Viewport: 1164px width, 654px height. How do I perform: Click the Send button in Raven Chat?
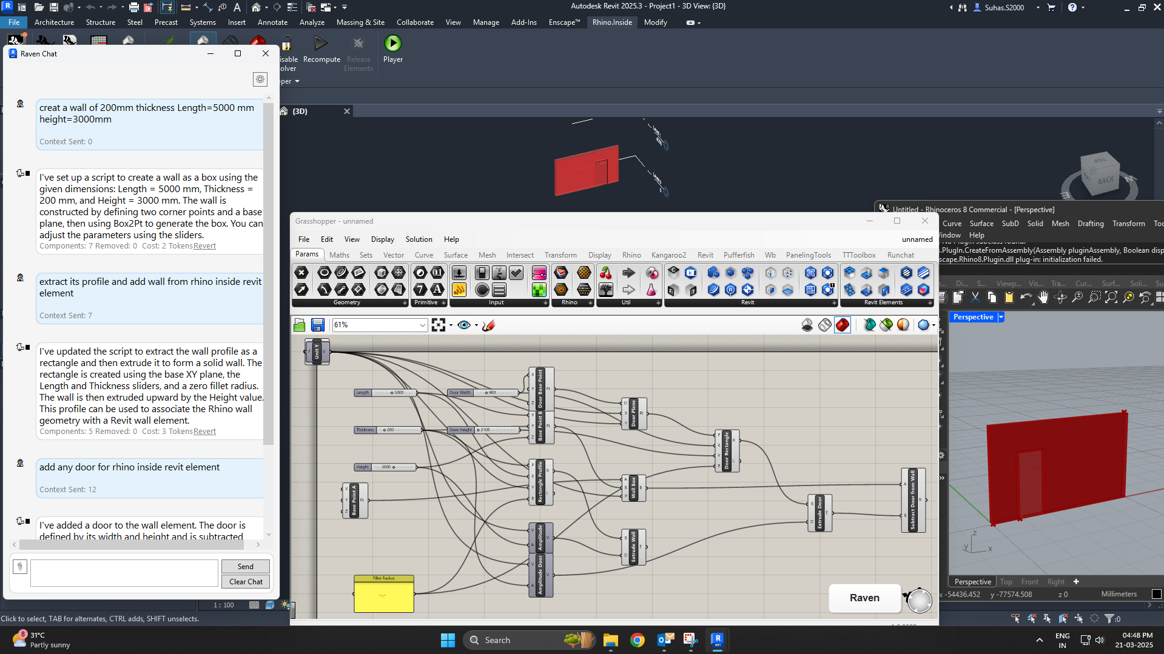[x=245, y=566]
